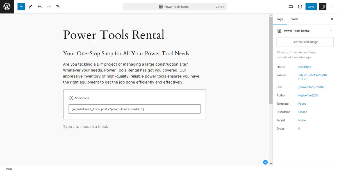
Task: Click the Ctrl+K shortcut hint
Action: (220, 7)
